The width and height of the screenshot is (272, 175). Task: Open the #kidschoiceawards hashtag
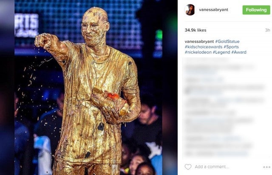coord(204,47)
